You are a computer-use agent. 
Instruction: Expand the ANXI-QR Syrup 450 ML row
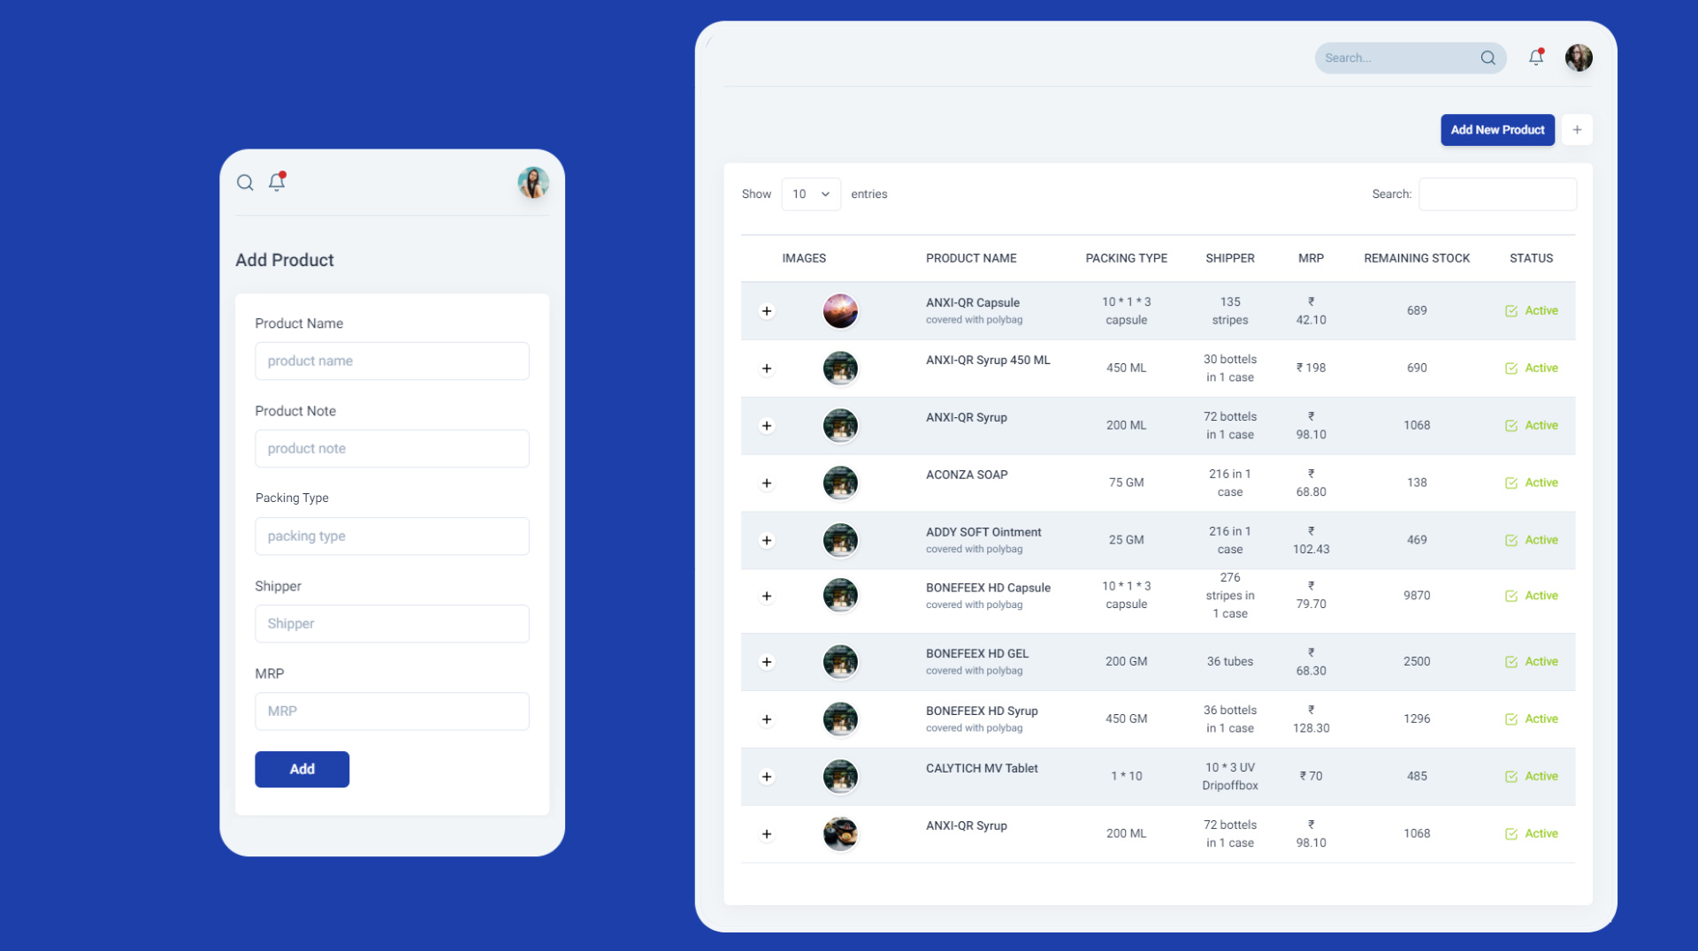click(x=767, y=368)
